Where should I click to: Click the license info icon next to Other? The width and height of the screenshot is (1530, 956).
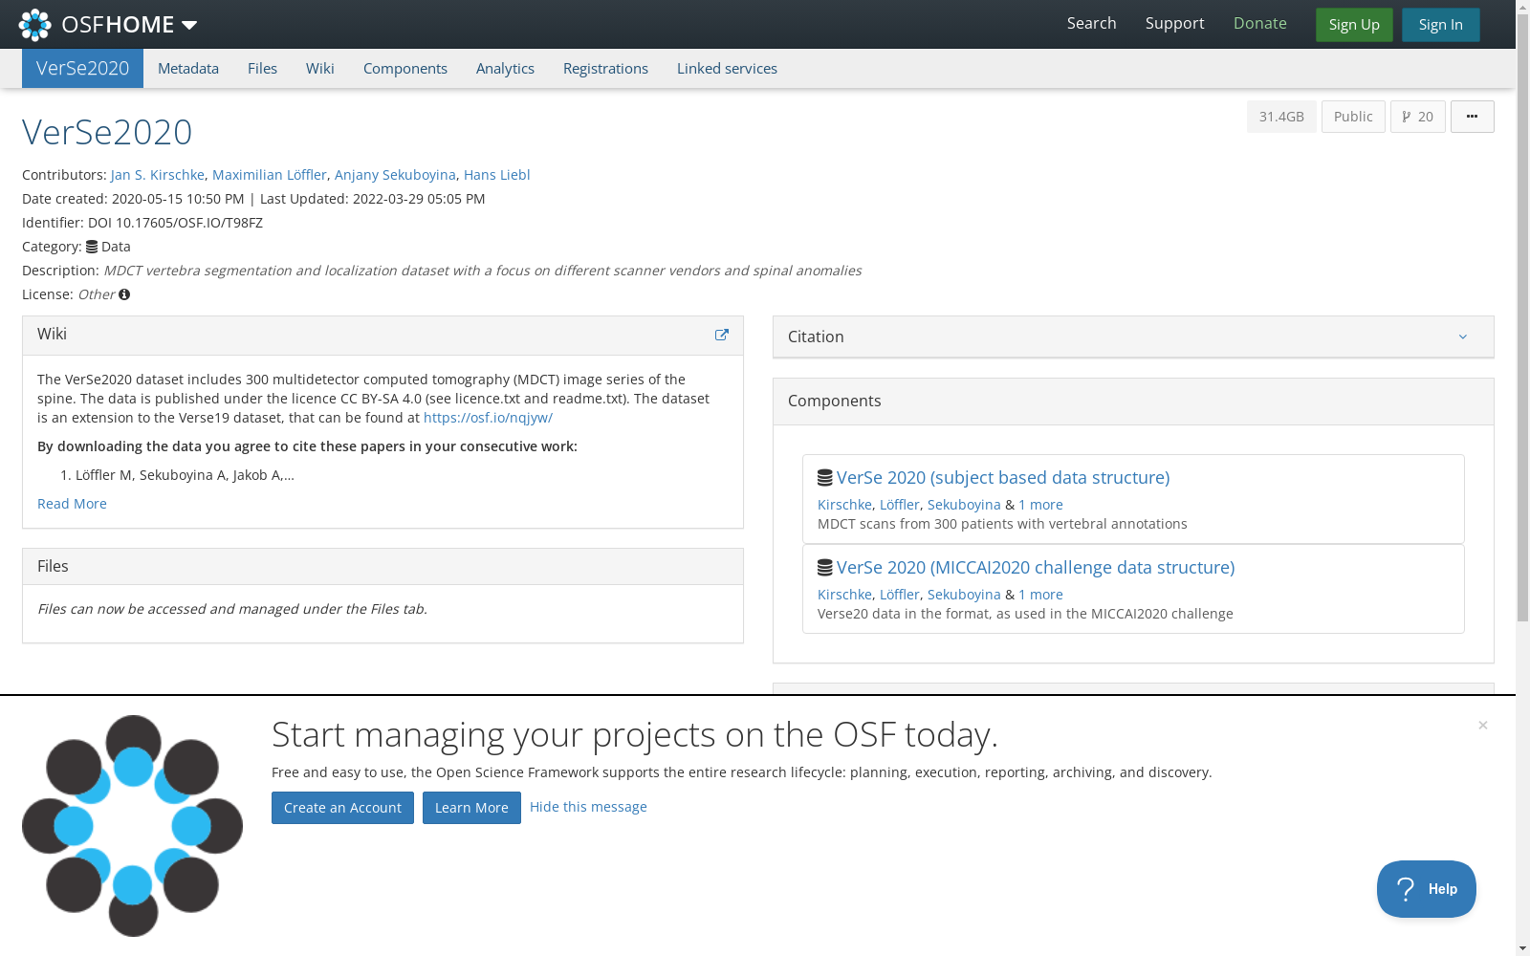click(x=124, y=294)
